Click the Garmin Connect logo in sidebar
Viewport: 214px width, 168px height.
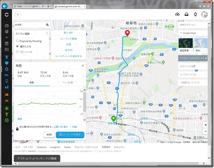click(6, 15)
